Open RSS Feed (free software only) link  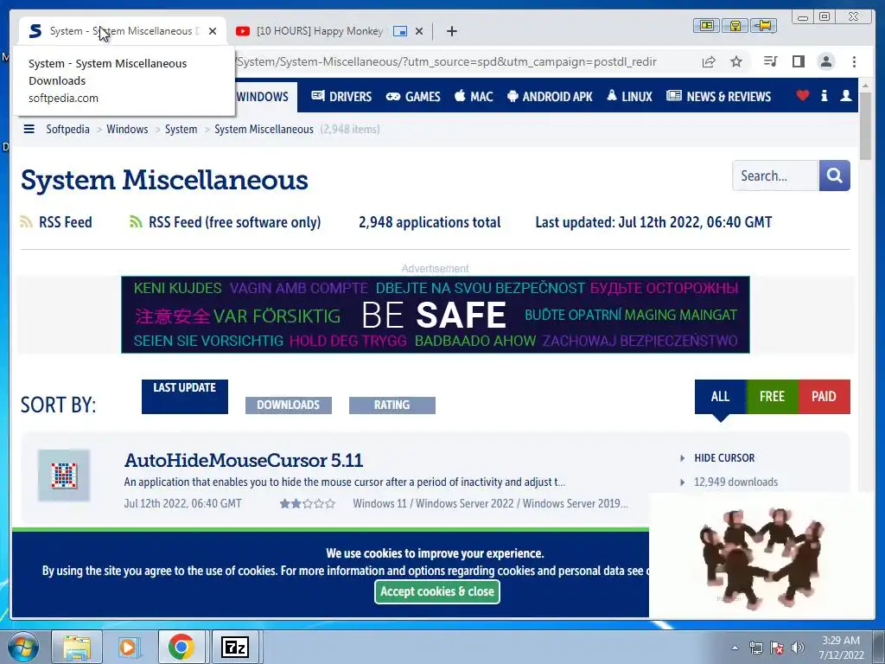pos(226,222)
